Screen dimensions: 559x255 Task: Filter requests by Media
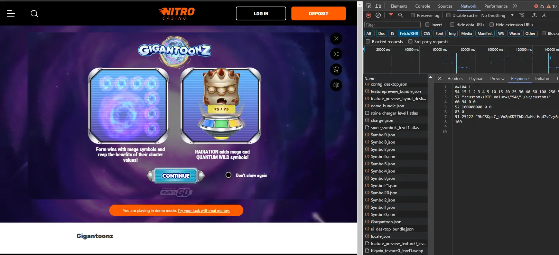466,33
